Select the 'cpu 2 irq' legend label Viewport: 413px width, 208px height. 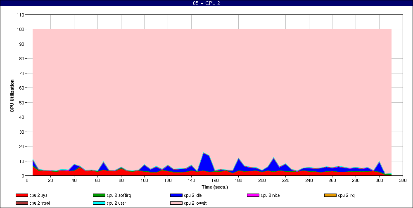point(347,195)
